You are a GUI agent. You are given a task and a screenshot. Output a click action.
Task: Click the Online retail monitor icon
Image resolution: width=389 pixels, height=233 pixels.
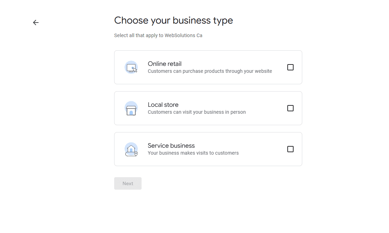coord(131,67)
